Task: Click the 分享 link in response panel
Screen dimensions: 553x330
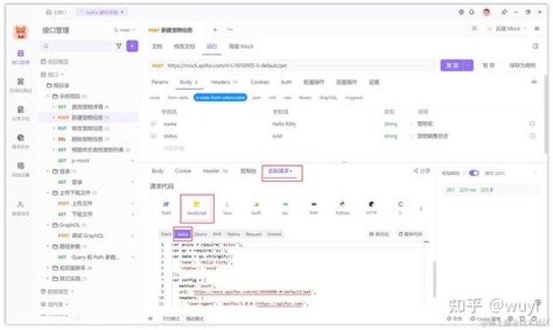Action: pos(422,171)
